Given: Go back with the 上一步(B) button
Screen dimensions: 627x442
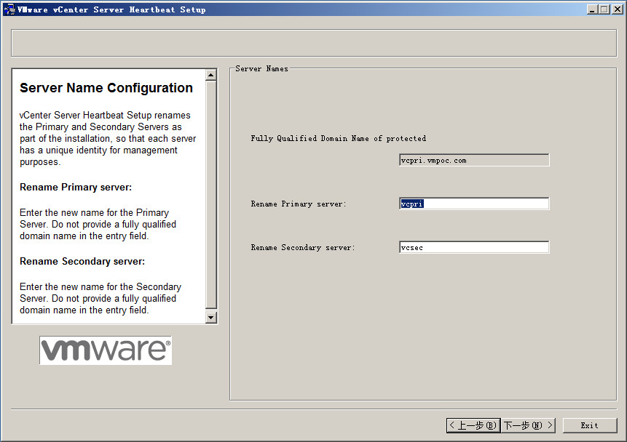Looking at the screenshot, I should pyautogui.click(x=473, y=425).
